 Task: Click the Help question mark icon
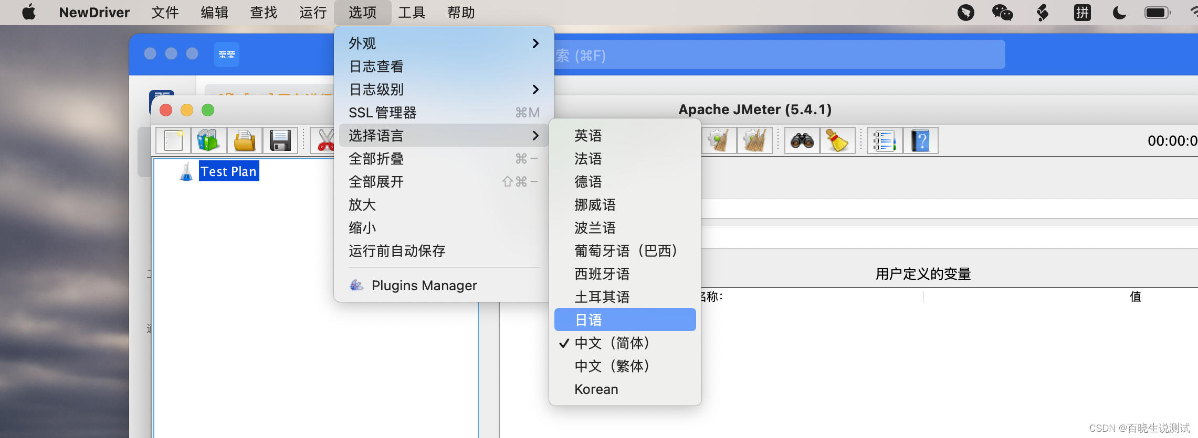click(x=920, y=140)
